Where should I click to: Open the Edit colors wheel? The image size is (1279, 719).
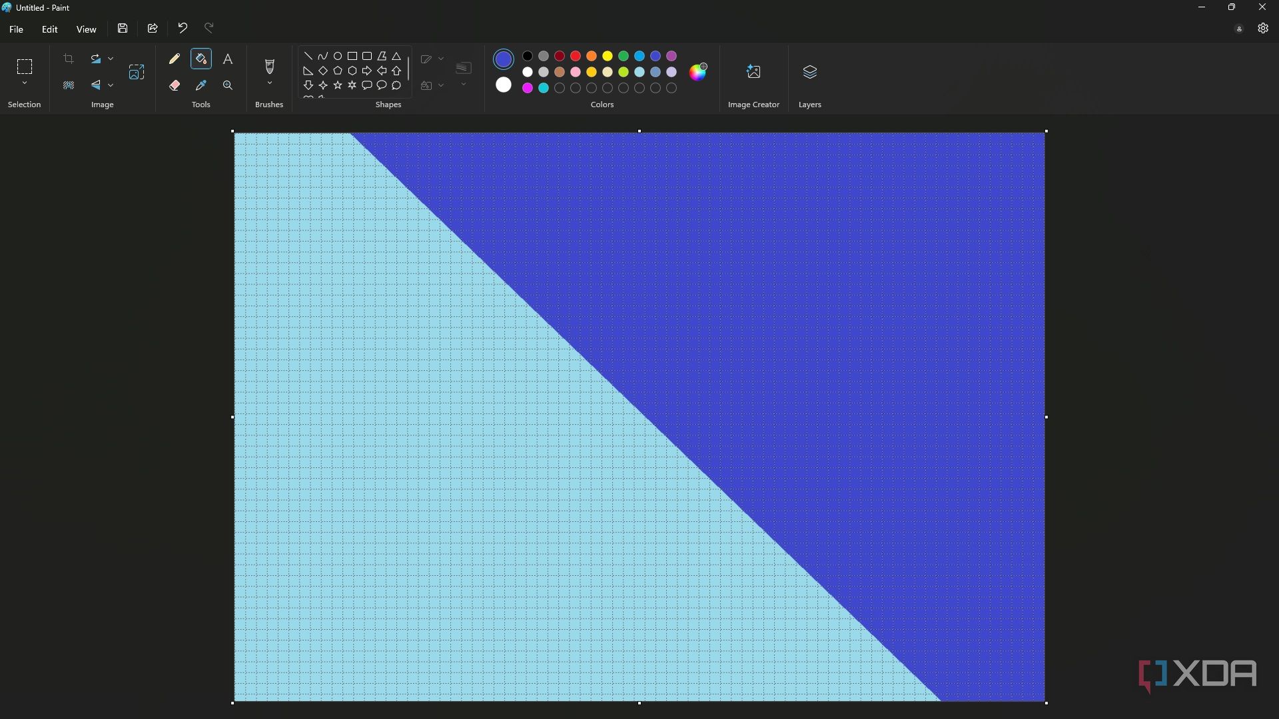(x=697, y=72)
